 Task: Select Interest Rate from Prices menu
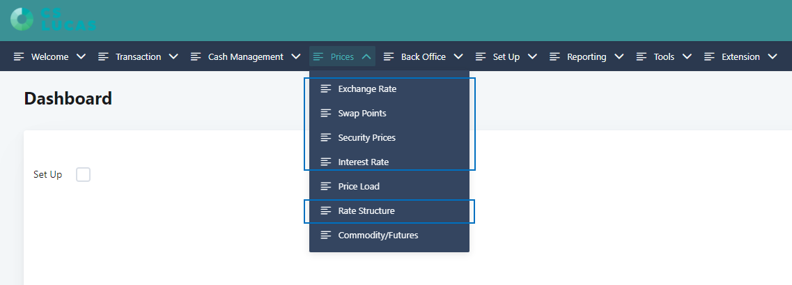[x=363, y=162]
